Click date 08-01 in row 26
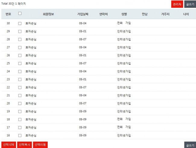Image resolution: width=196 pixels, height=148 pixels. tap(83, 55)
